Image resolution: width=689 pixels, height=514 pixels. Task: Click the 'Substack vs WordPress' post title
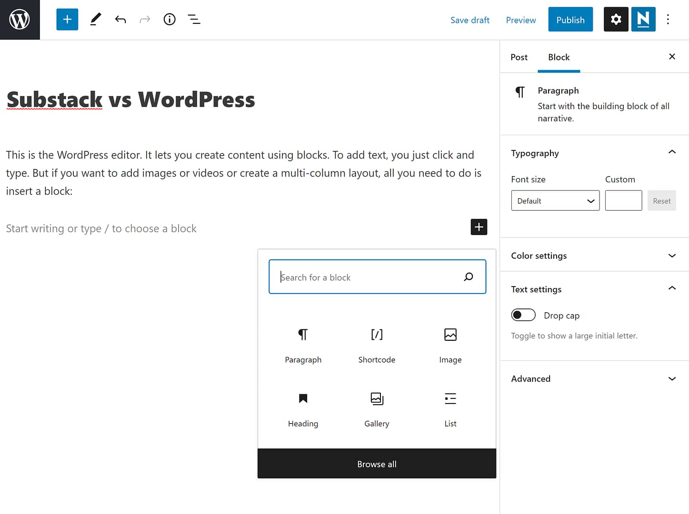click(x=131, y=99)
